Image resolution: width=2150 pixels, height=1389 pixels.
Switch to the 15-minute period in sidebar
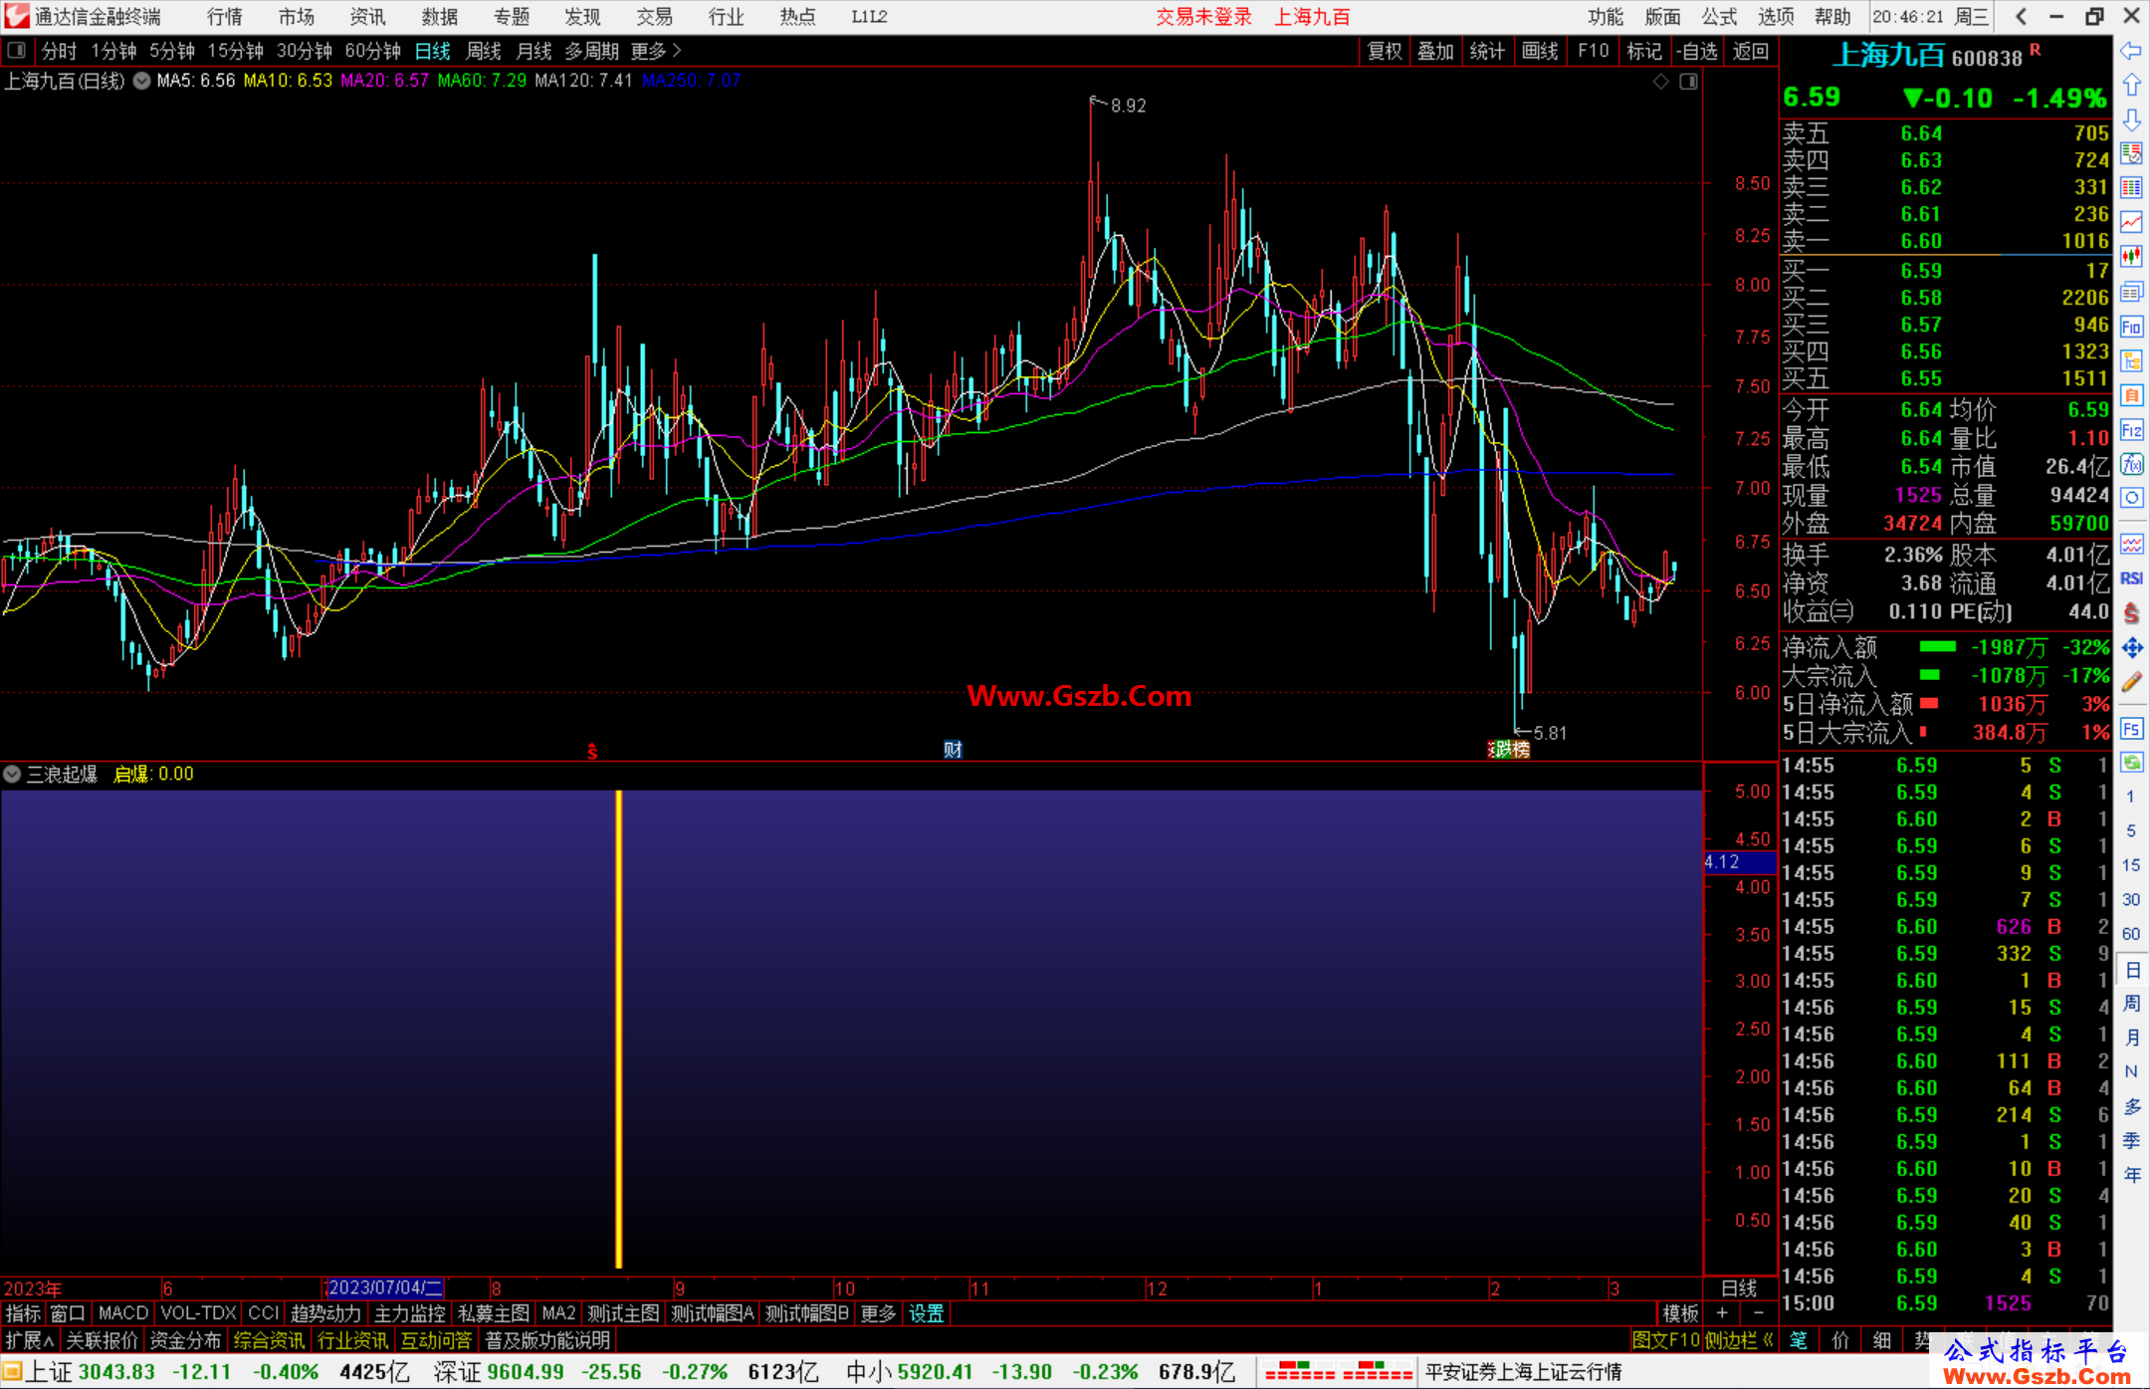(2131, 865)
